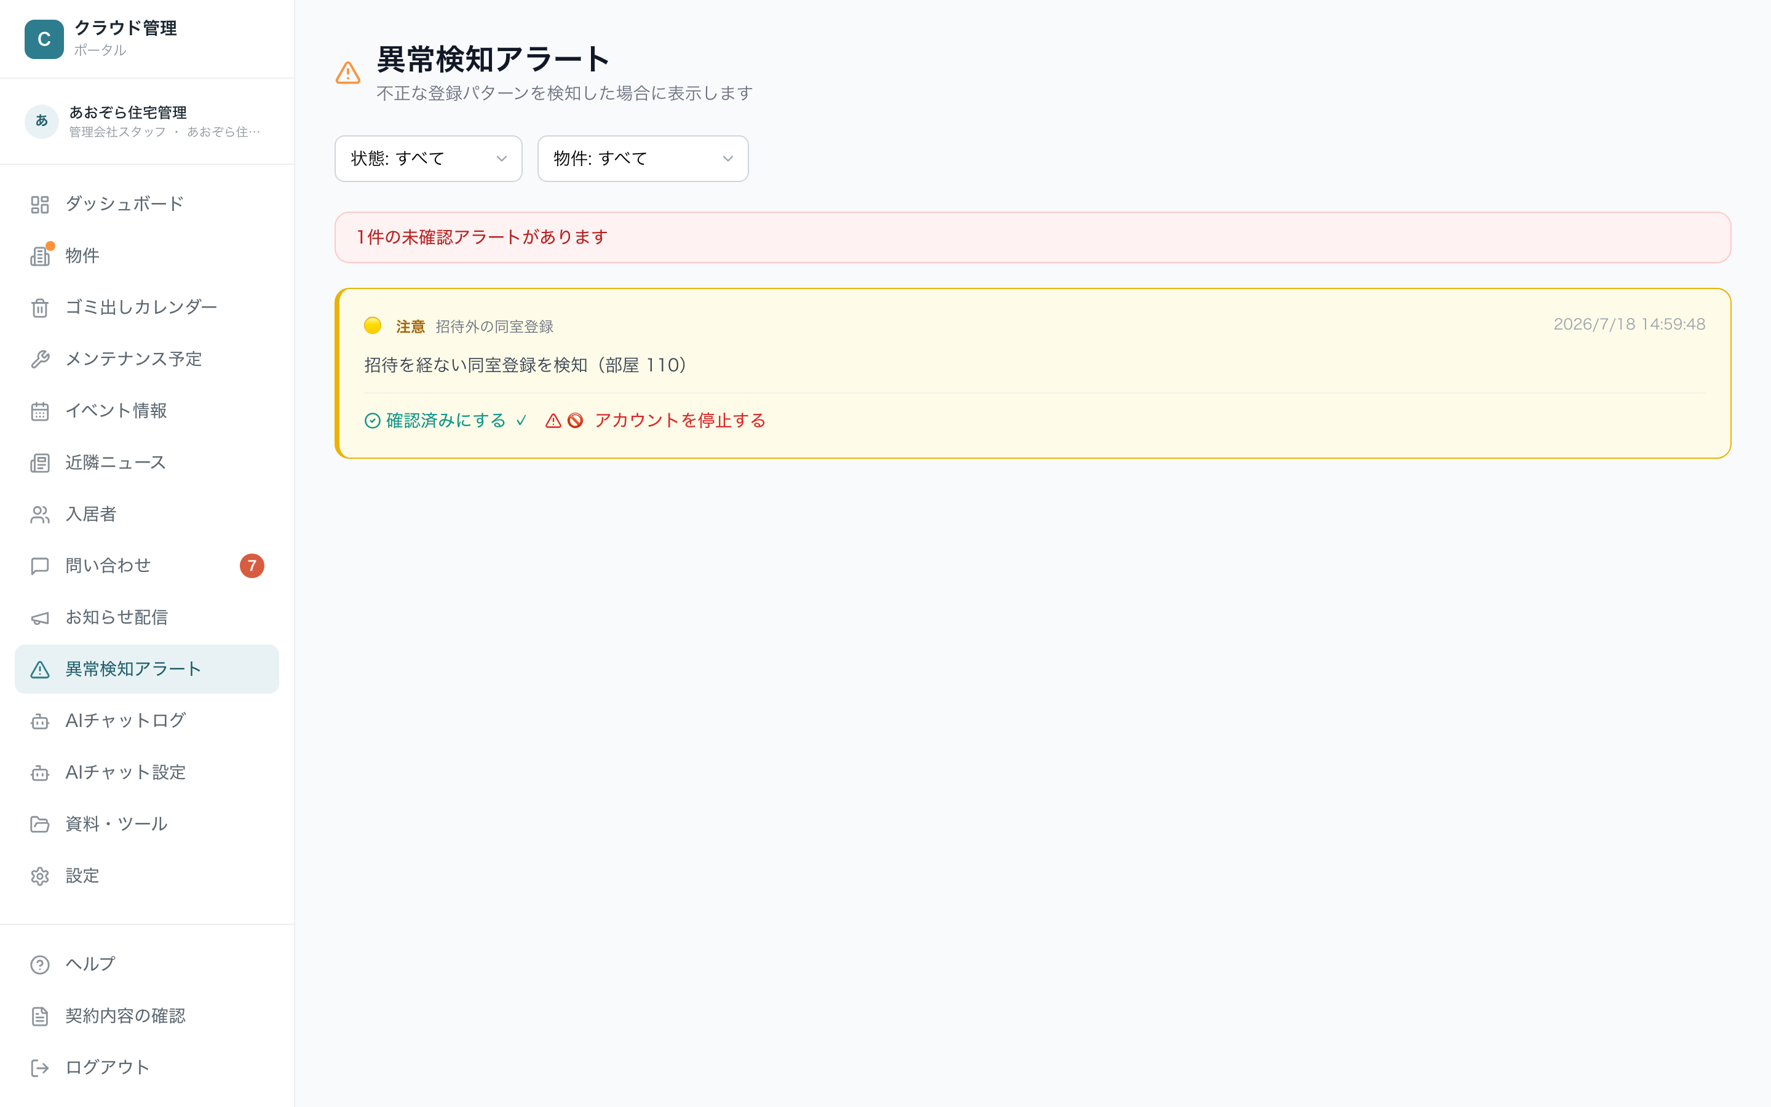The image size is (1771, 1107).
Task: Click the 管理会社スタッフ role text
Action: pyautogui.click(x=117, y=132)
